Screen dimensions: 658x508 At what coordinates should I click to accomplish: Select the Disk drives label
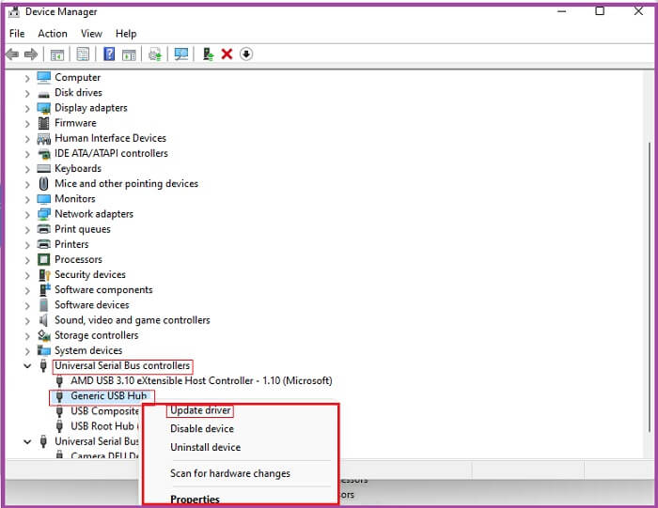pyautogui.click(x=78, y=92)
